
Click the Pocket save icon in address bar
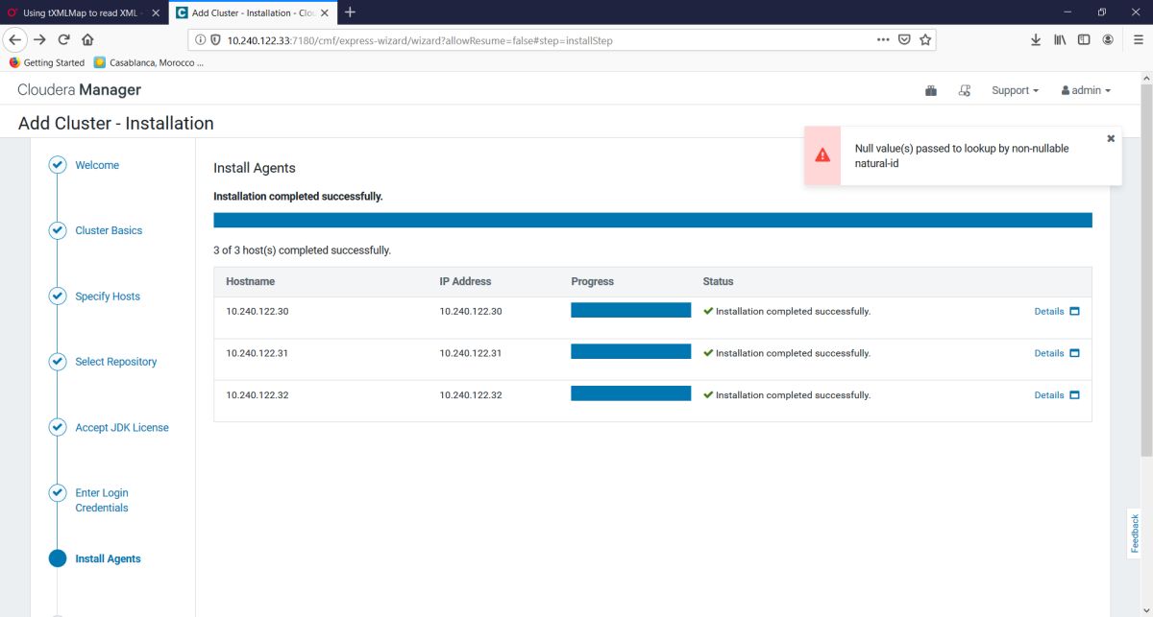coord(904,39)
